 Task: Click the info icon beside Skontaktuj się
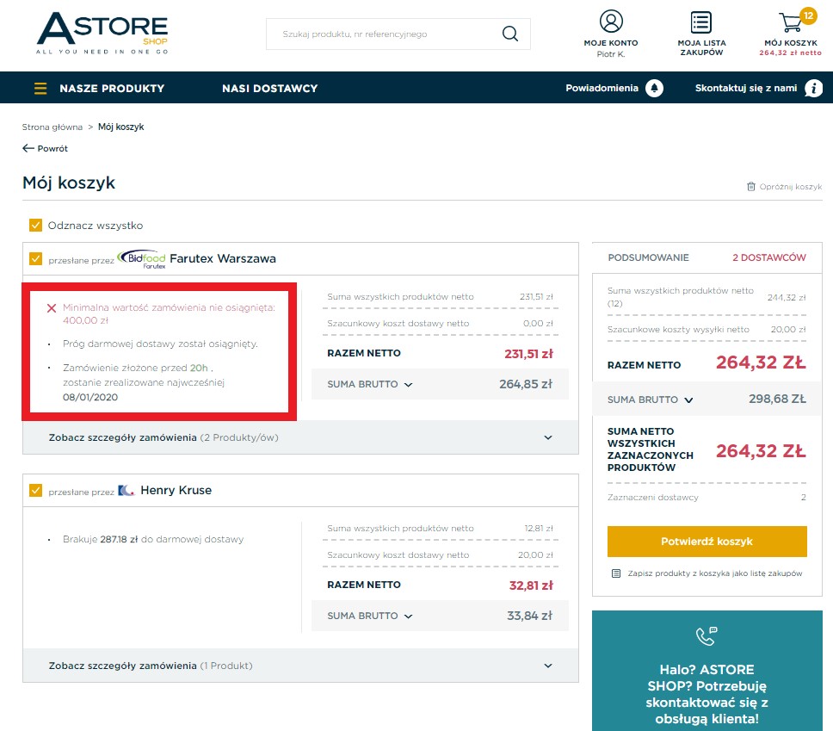point(813,88)
